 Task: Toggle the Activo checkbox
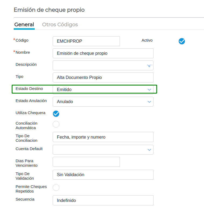click(182, 41)
